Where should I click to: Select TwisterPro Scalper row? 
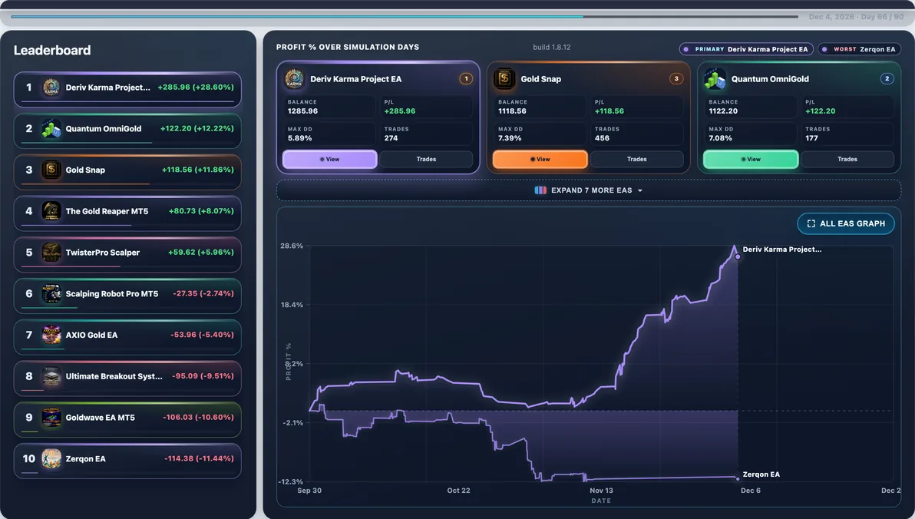tap(127, 254)
